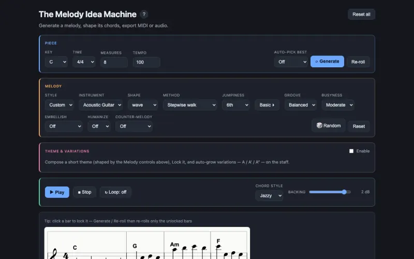Open the Jumpiness dropdown showing 6th
Viewport: 414px width, 259px height.
pos(236,105)
